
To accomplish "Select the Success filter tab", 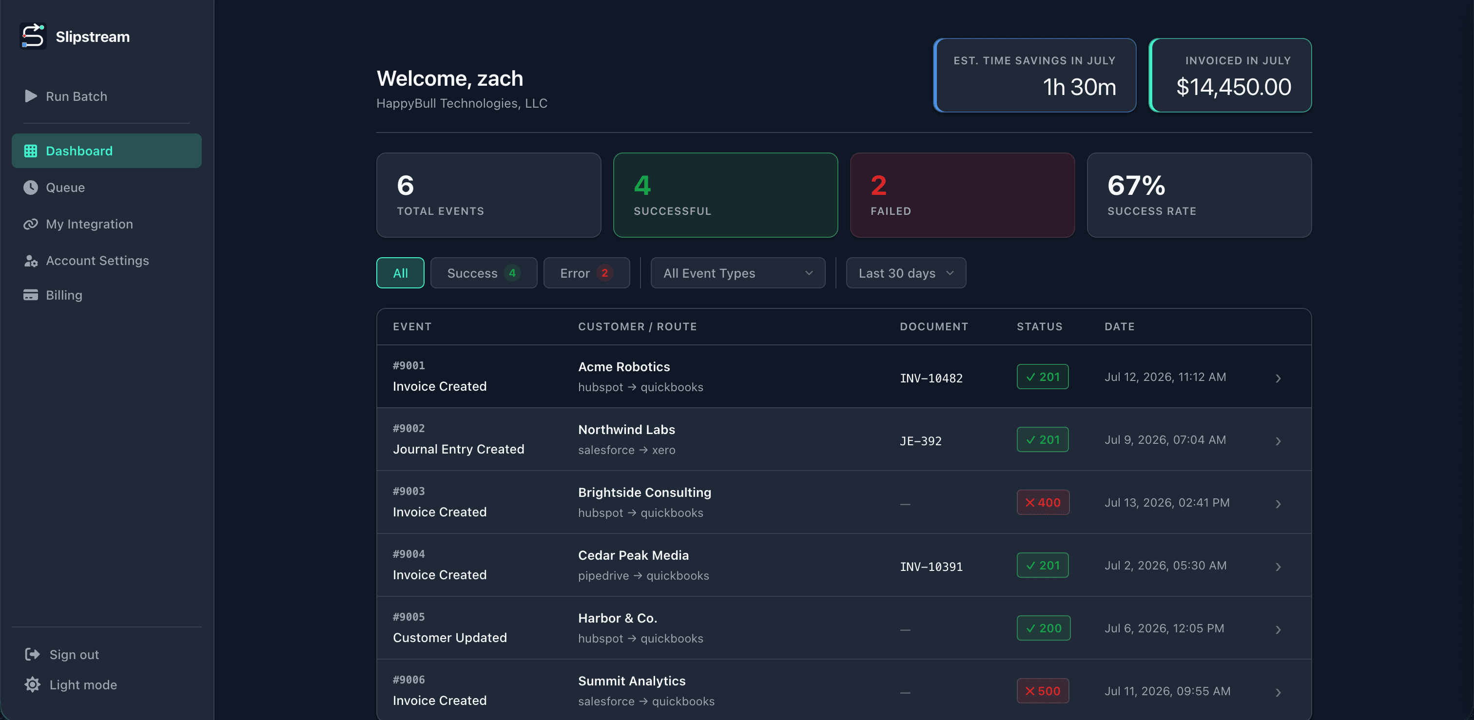I will pyautogui.click(x=484, y=273).
